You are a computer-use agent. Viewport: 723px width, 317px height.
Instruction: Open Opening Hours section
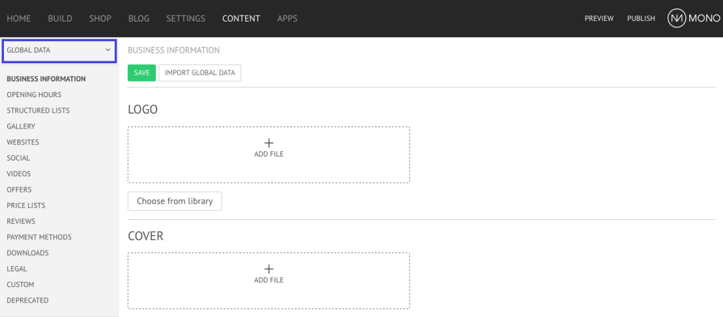pyautogui.click(x=34, y=95)
